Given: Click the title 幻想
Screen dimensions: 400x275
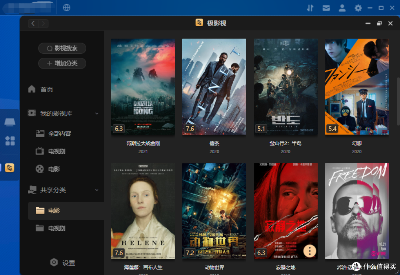Looking at the screenshot, I should tap(357, 143).
